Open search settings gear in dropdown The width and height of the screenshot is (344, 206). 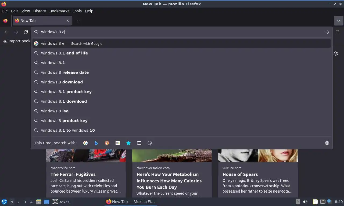point(327,143)
